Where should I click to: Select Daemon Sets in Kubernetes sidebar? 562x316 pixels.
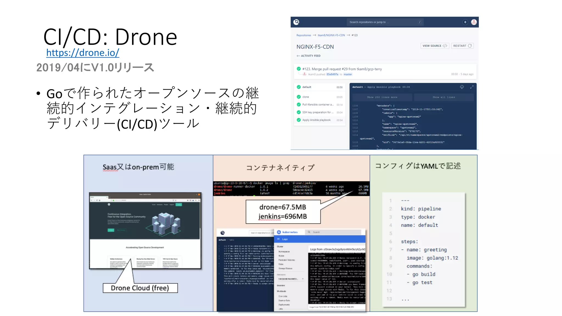(x=284, y=301)
